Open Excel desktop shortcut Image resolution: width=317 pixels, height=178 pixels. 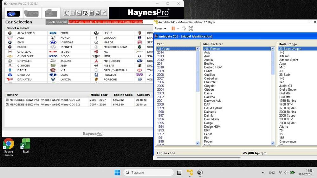(x=26, y=146)
